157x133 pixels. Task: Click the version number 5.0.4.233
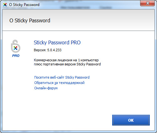54,50
